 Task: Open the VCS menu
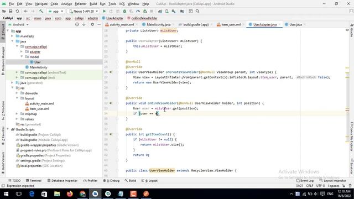click(122, 4)
